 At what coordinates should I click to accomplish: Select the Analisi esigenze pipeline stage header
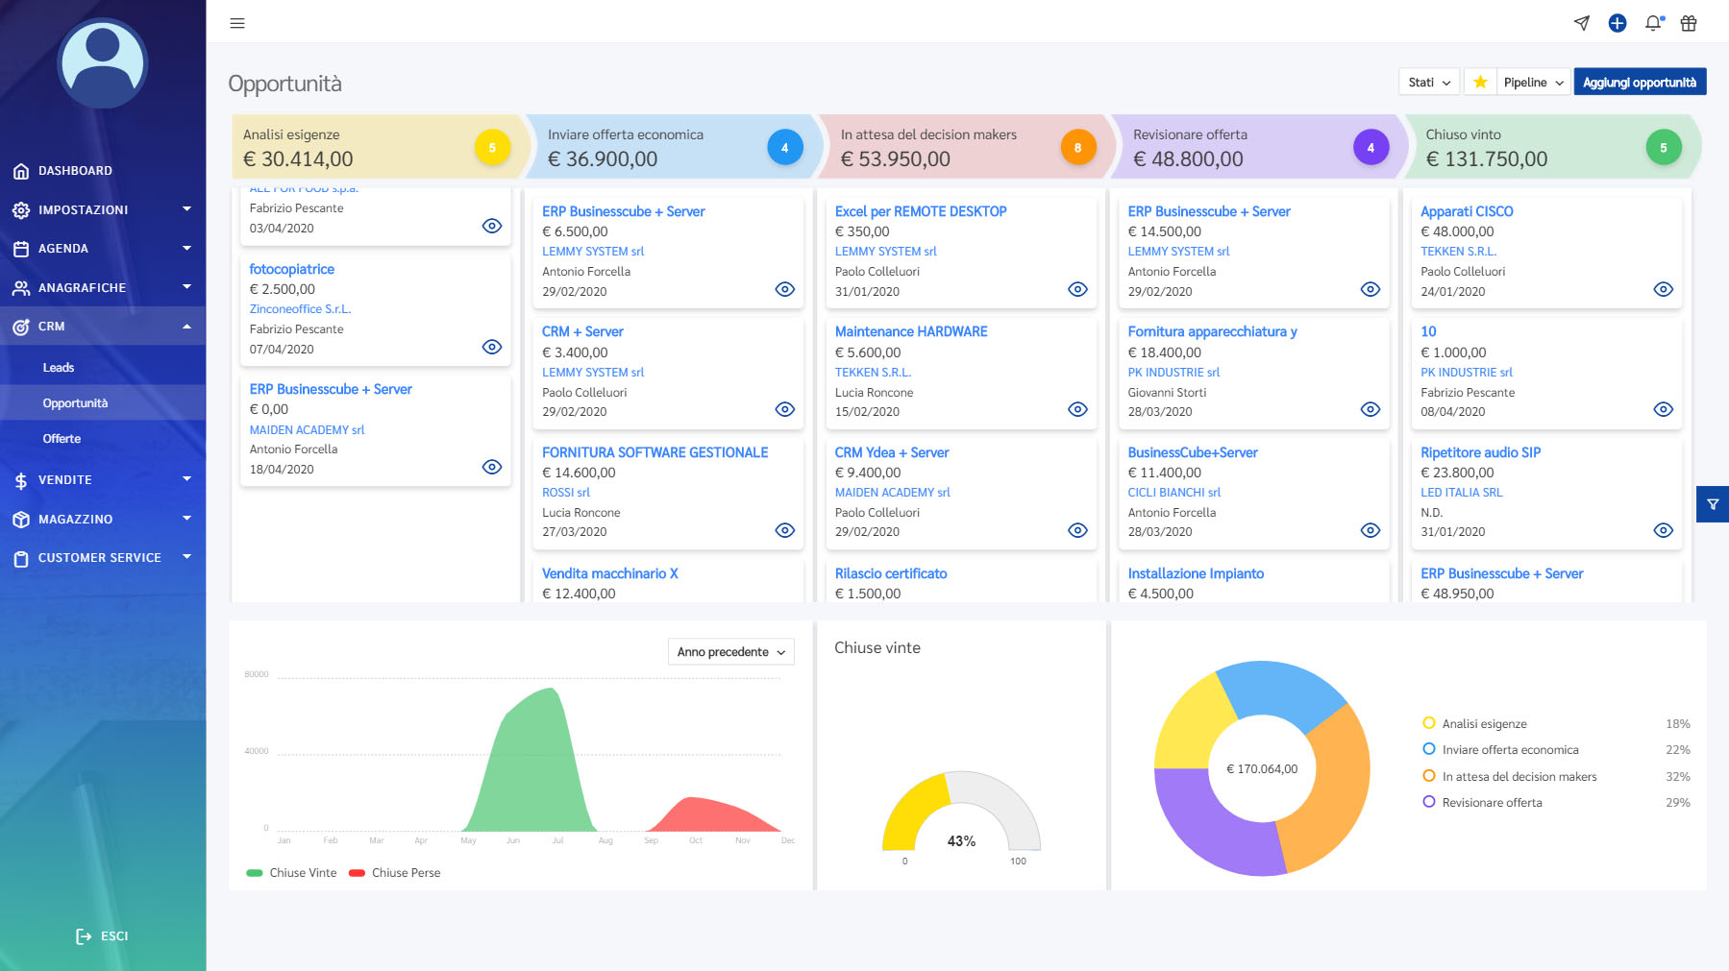379,147
